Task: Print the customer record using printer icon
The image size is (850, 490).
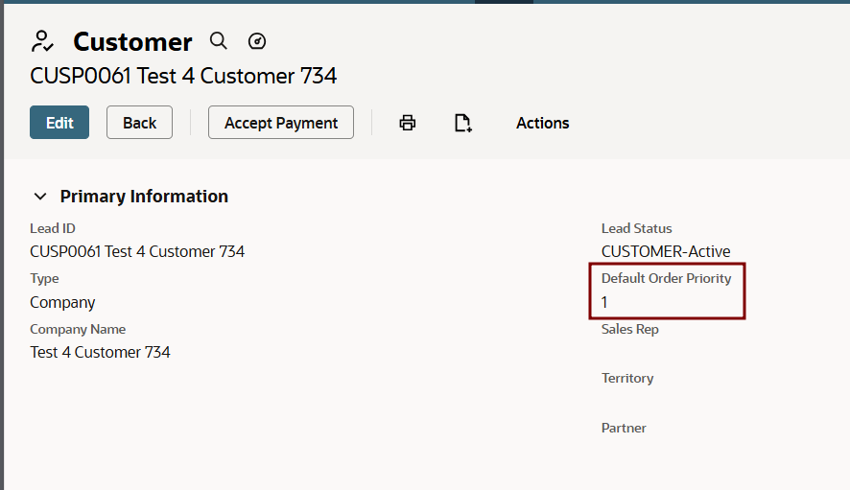Action: click(408, 123)
